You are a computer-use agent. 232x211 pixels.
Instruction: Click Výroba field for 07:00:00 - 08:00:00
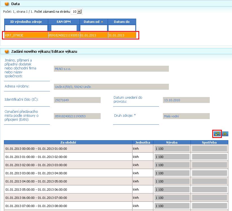tap(172, 206)
